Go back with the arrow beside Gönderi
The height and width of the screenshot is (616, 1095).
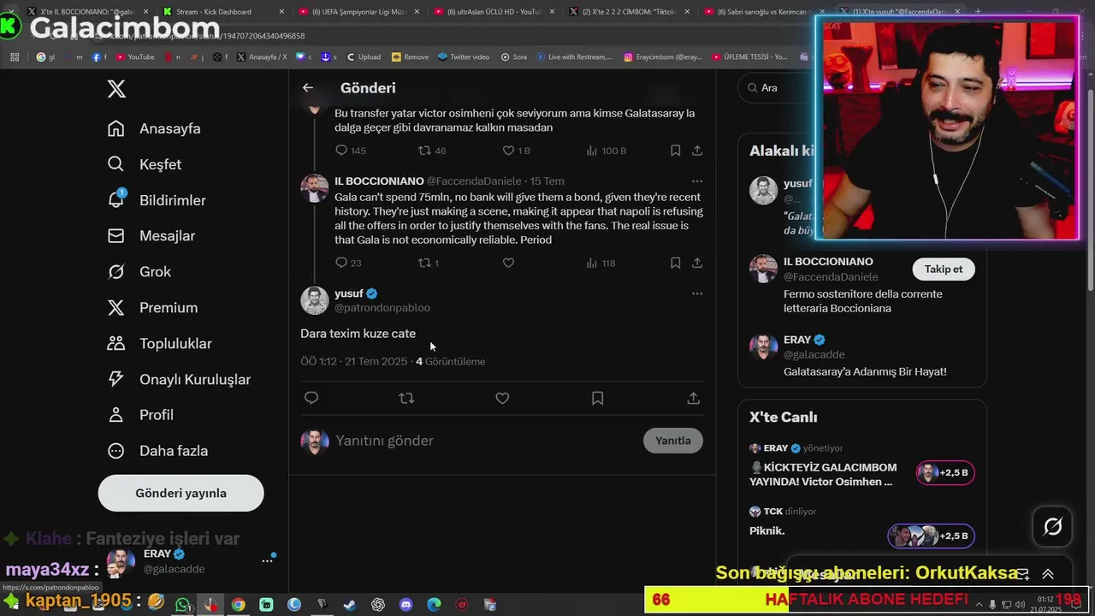coord(308,87)
